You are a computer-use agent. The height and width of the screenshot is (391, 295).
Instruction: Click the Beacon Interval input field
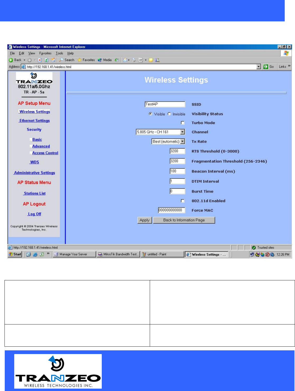(177, 171)
